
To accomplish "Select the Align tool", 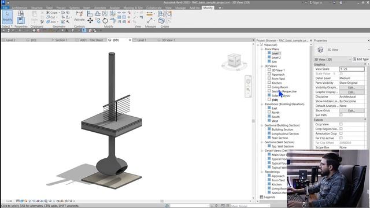I will click(x=90, y=14).
